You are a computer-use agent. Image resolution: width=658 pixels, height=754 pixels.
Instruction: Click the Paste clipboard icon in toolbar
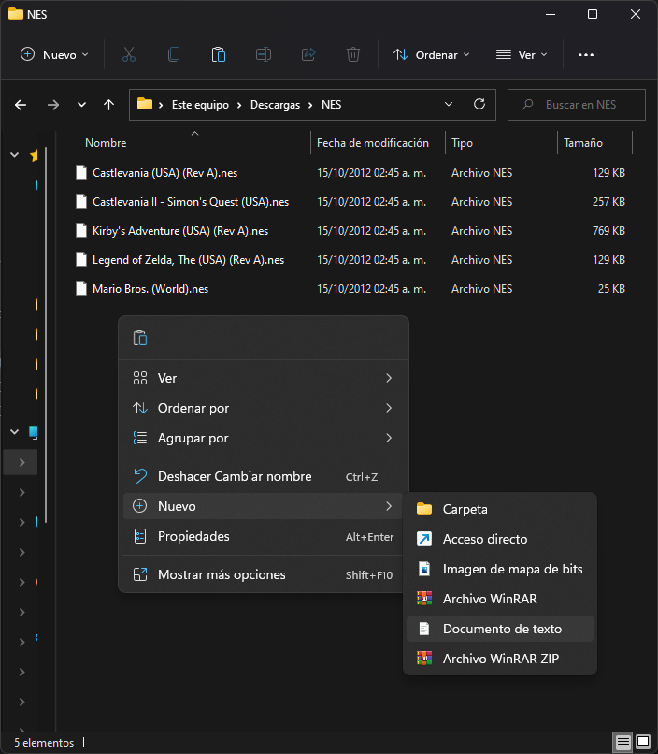click(x=219, y=55)
